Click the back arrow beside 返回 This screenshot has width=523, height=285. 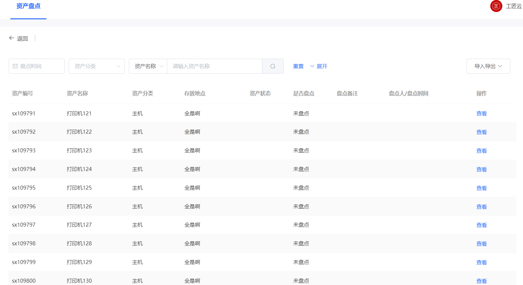point(11,38)
